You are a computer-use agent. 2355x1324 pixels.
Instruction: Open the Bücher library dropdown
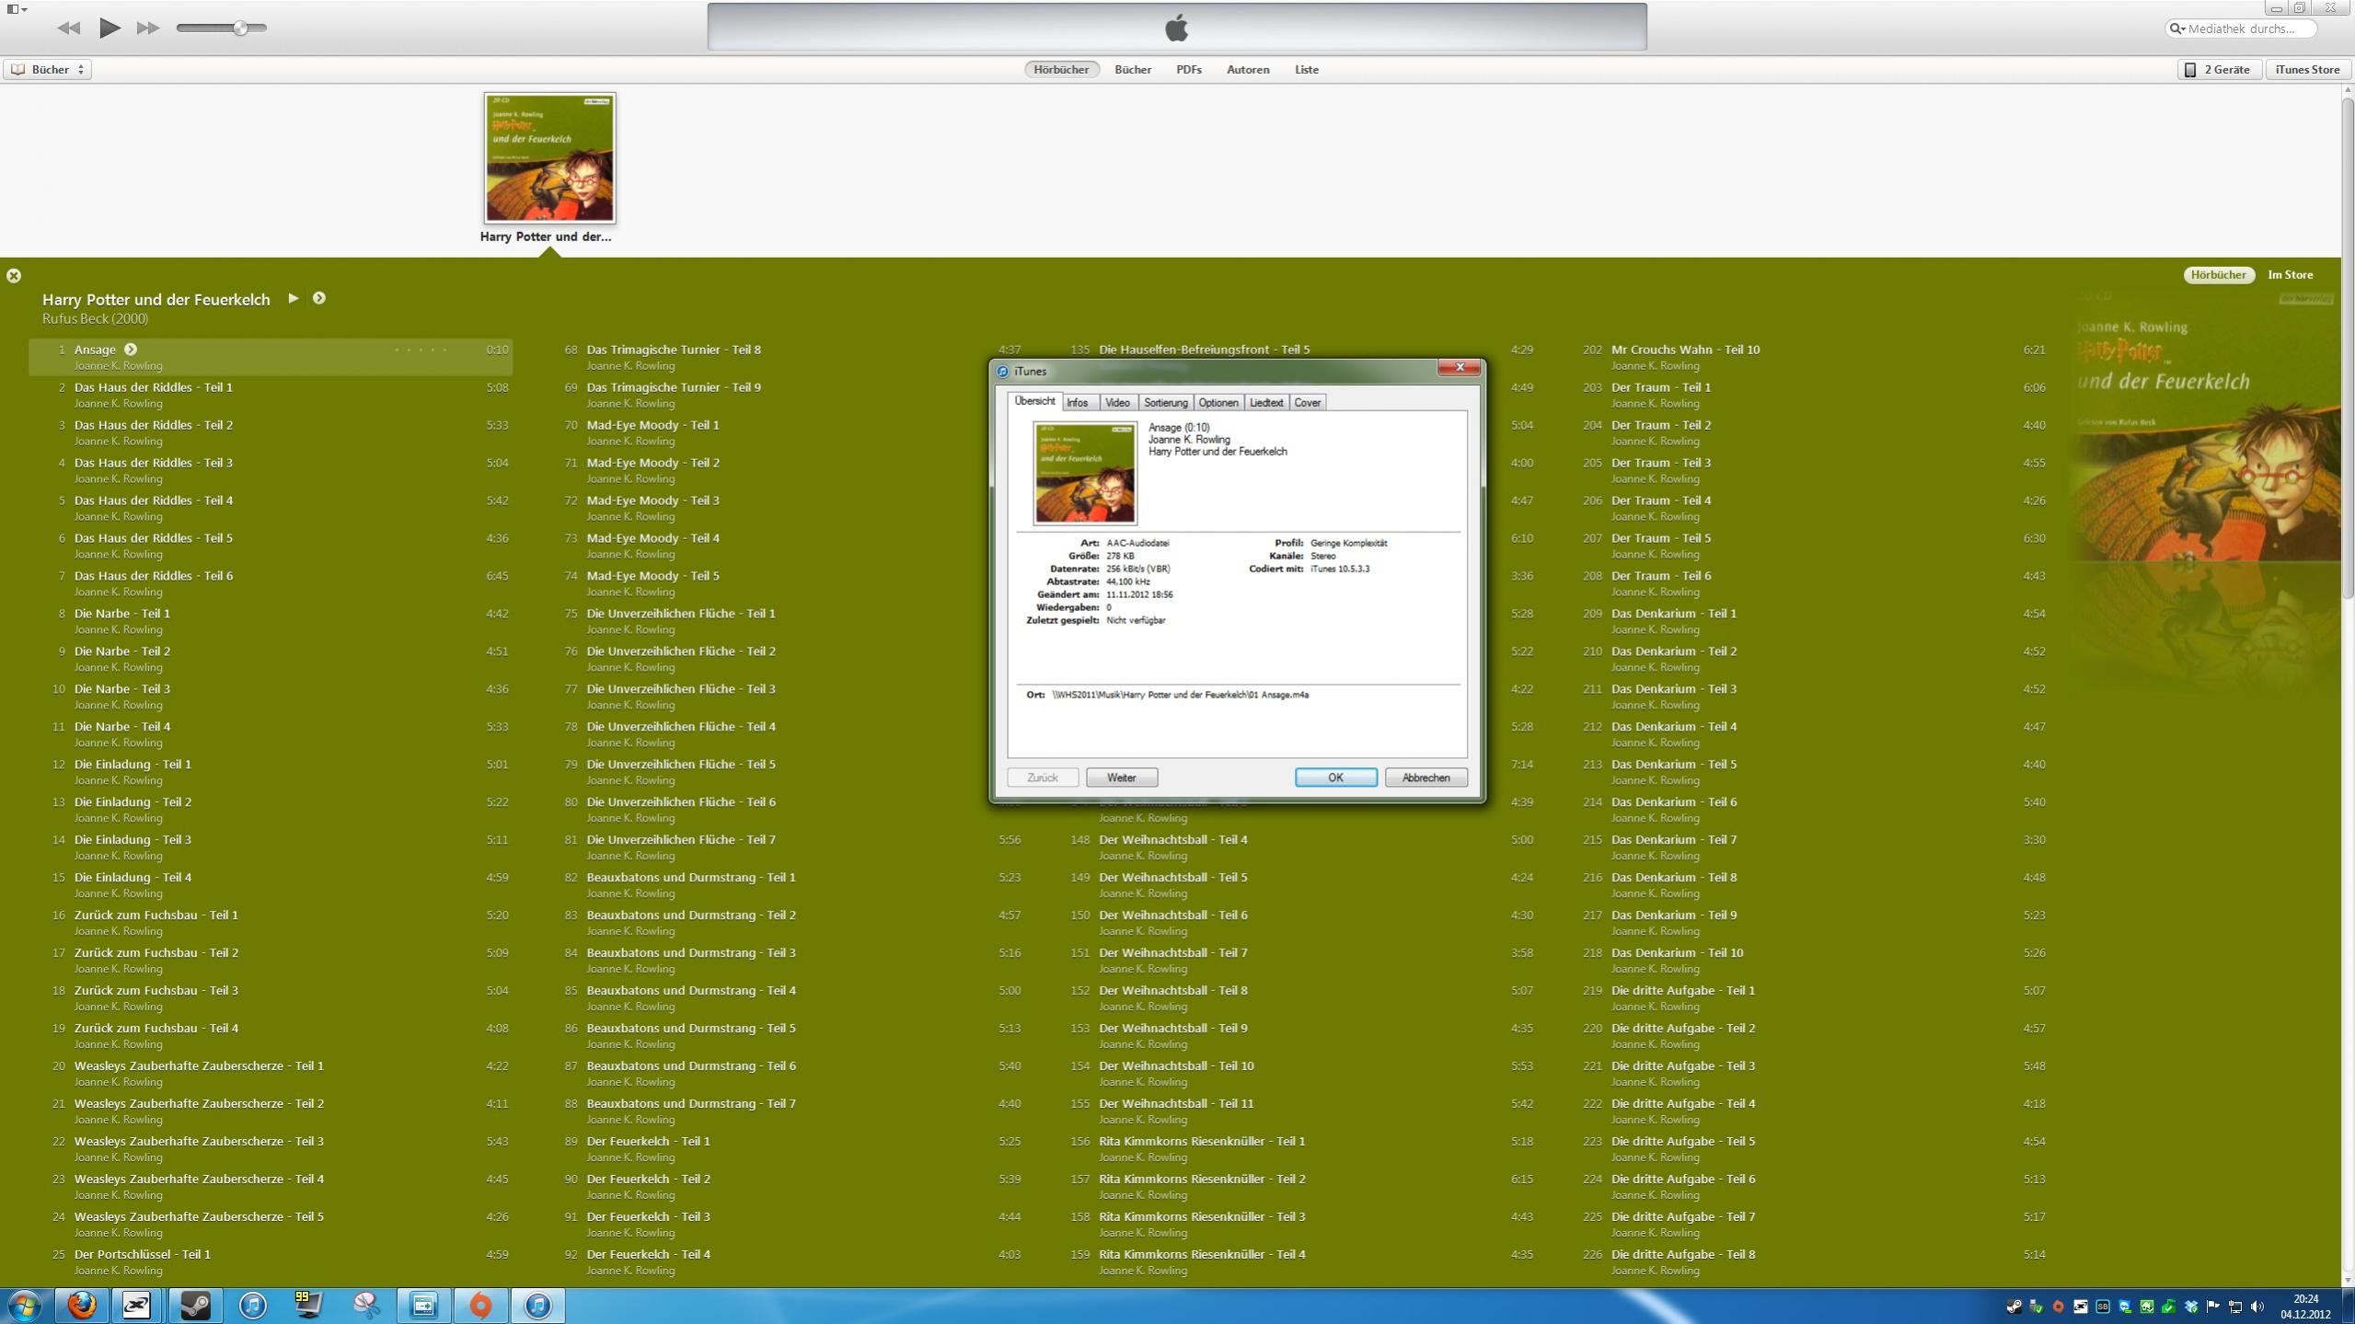pyautogui.click(x=48, y=70)
